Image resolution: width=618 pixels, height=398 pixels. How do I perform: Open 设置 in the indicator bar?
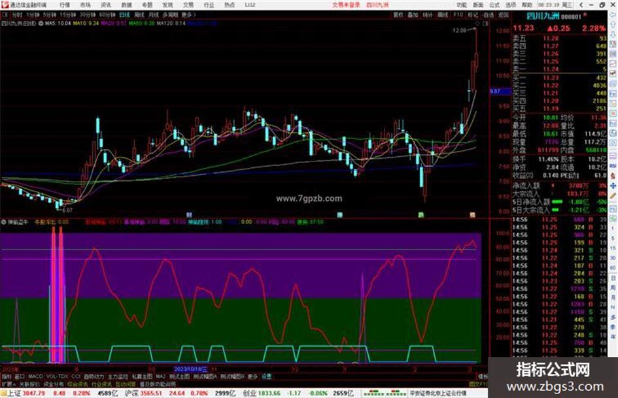click(266, 376)
